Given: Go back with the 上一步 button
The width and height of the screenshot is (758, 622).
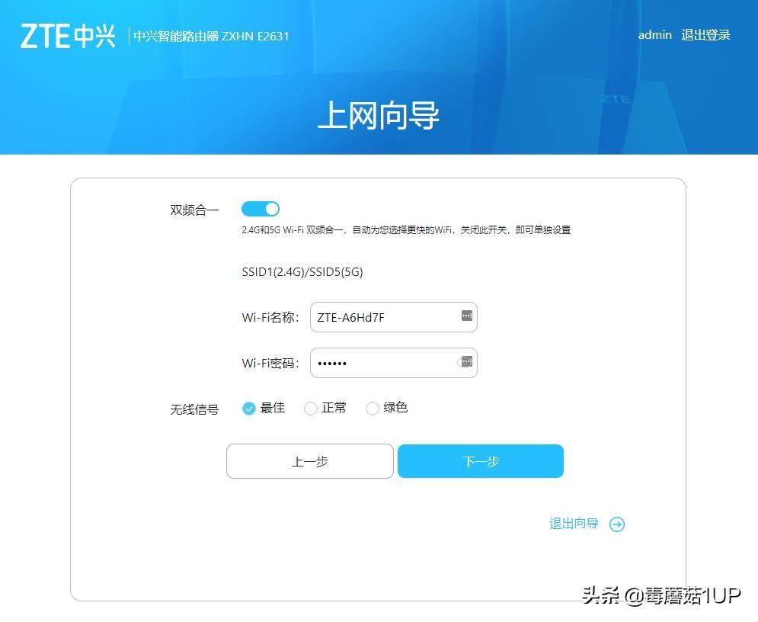Looking at the screenshot, I should point(310,461).
